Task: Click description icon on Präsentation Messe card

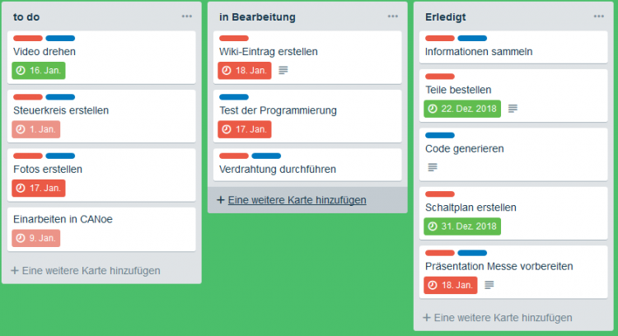Action: point(489,285)
